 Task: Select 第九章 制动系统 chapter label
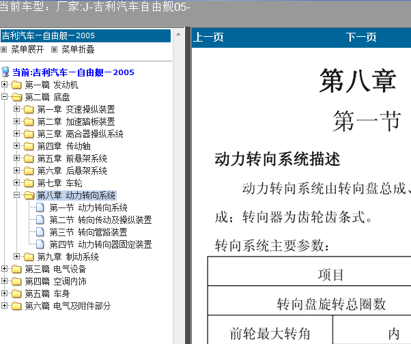(68, 257)
